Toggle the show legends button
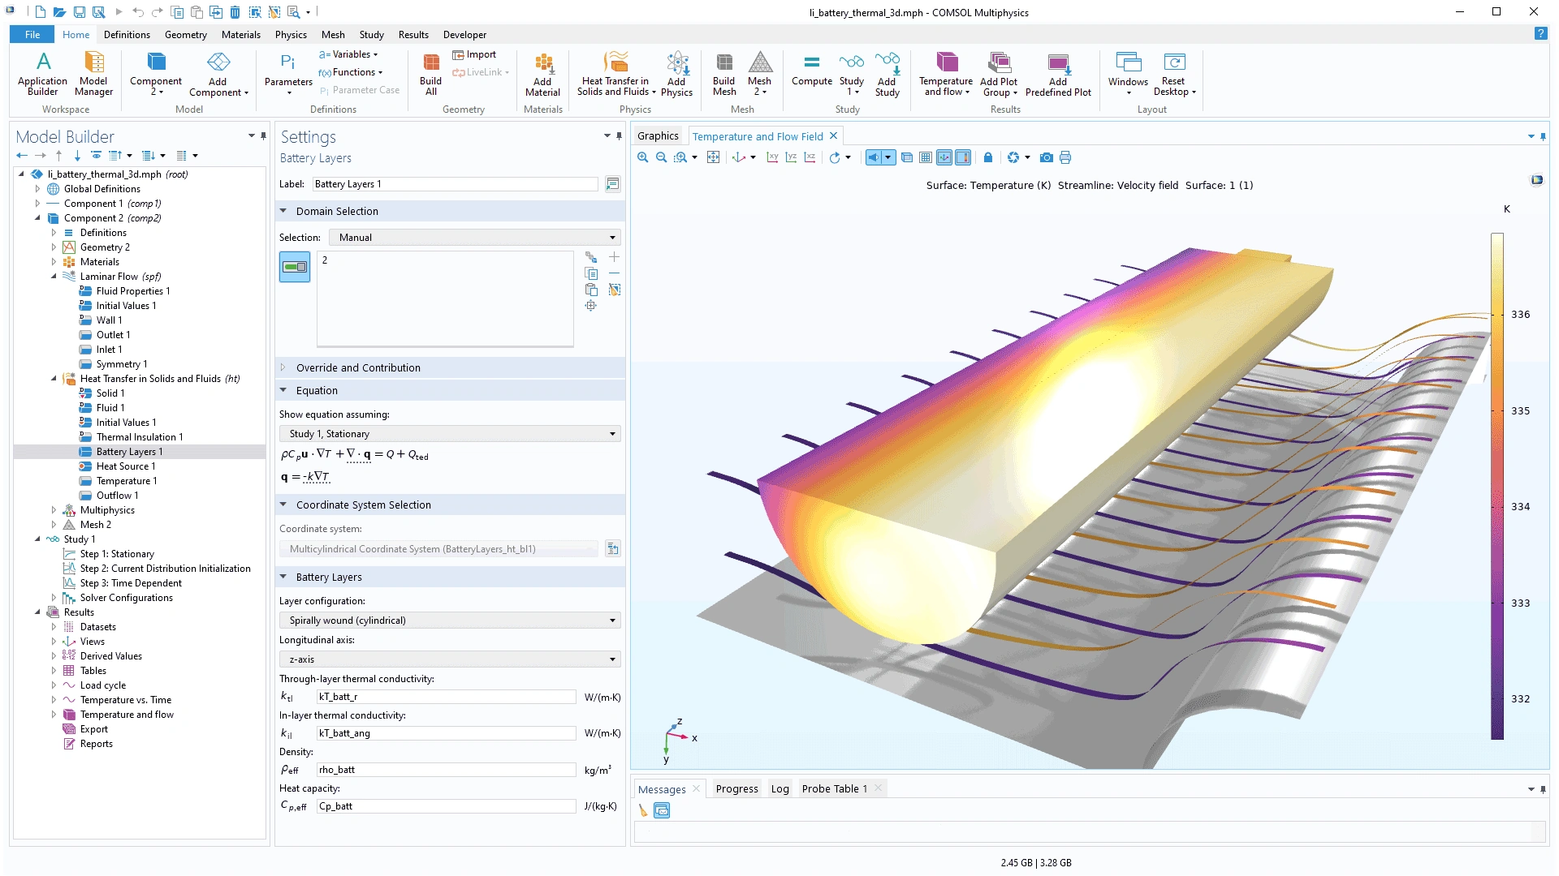The width and height of the screenshot is (1559, 876). (x=963, y=157)
